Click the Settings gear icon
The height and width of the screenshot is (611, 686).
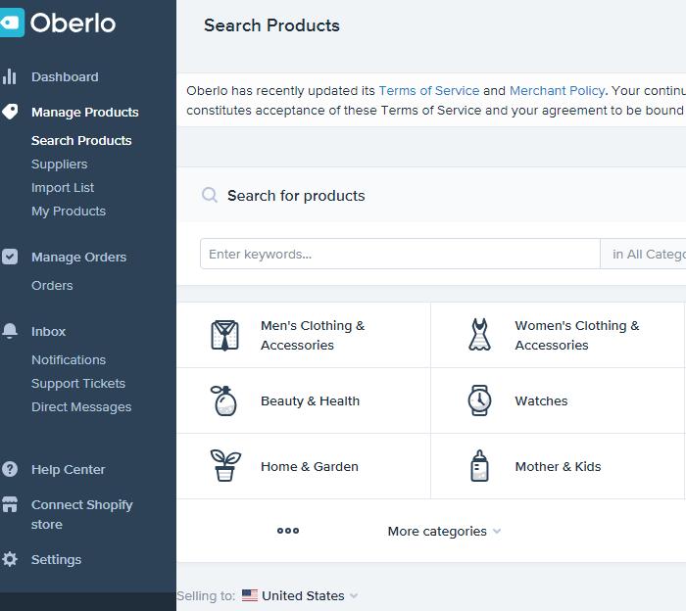(10, 559)
